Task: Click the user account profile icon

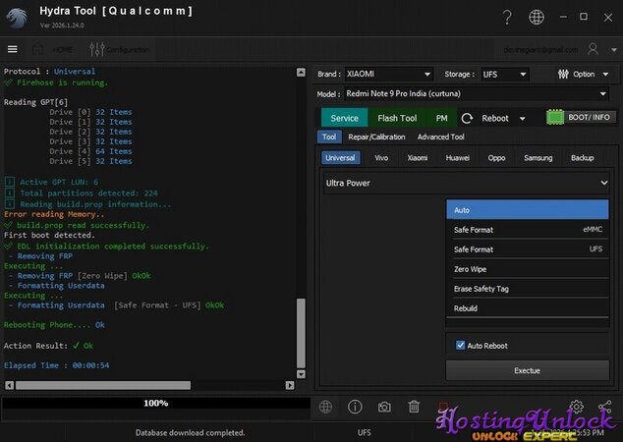Action: [594, 49]
